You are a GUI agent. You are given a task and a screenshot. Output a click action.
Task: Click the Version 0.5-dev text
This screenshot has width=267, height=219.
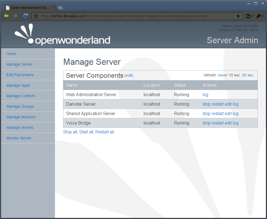coord(238,30)
